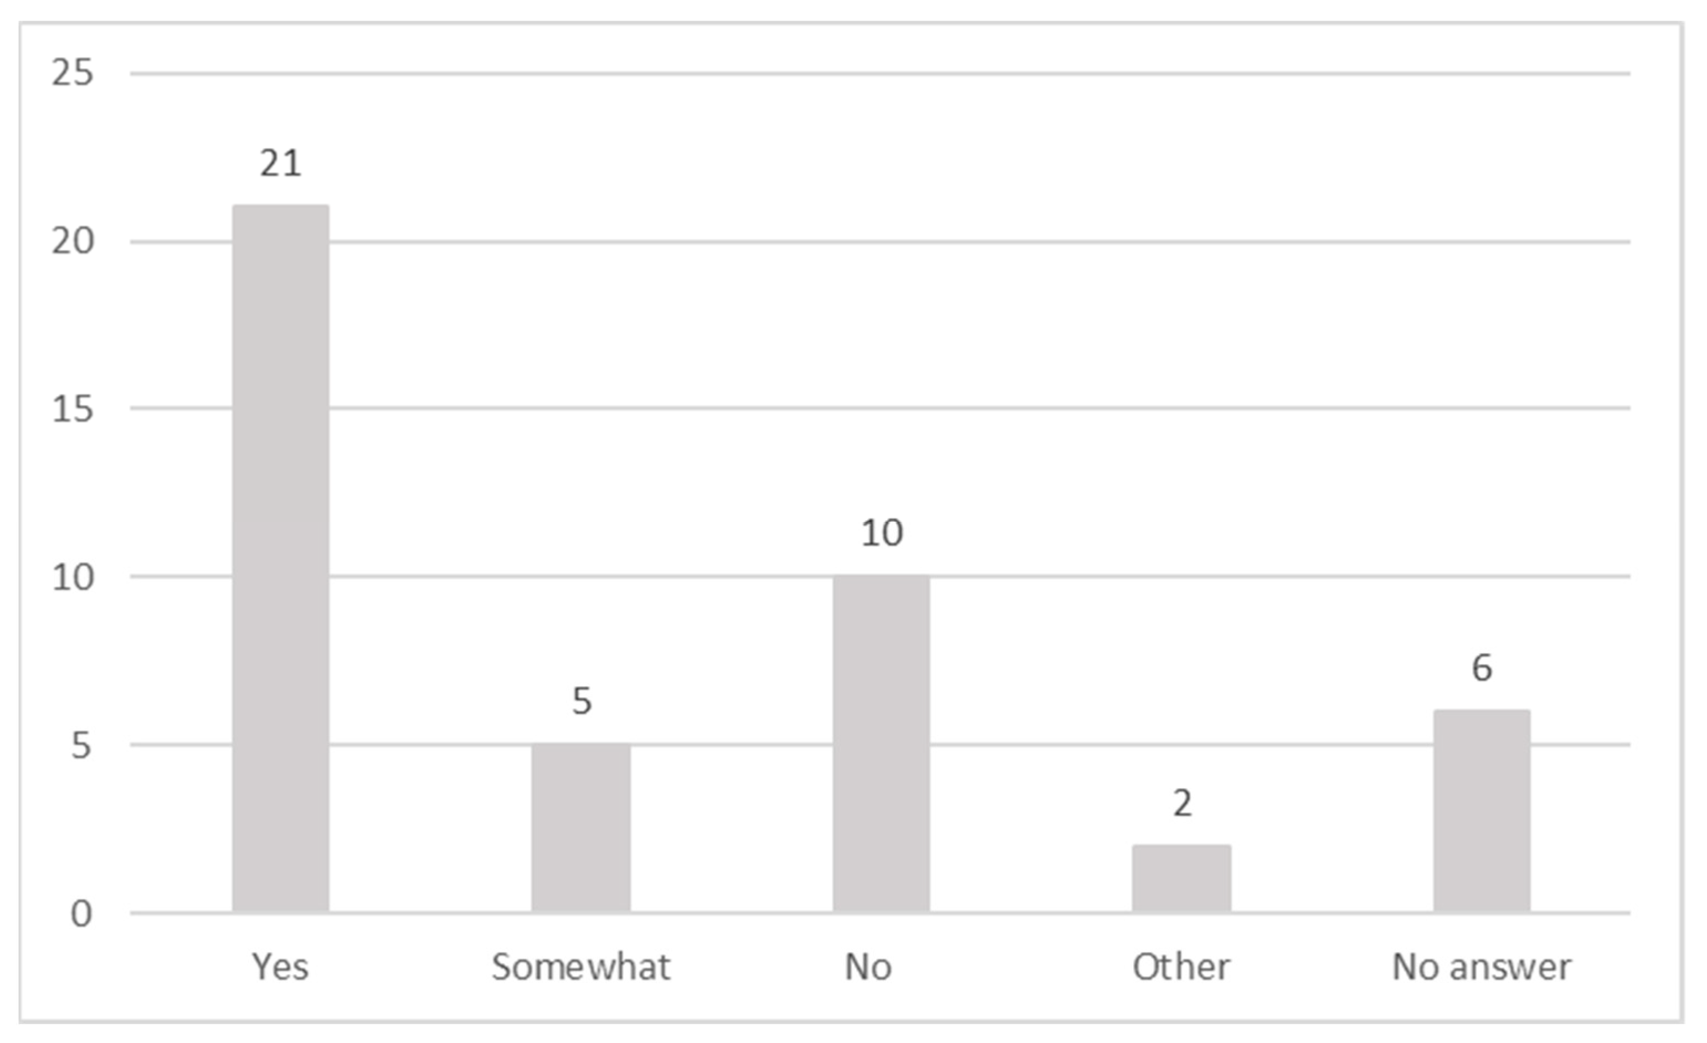Select the "Somewhat" axis label
Viewport: 1707px width, 1043px height.
coord(581,967)
